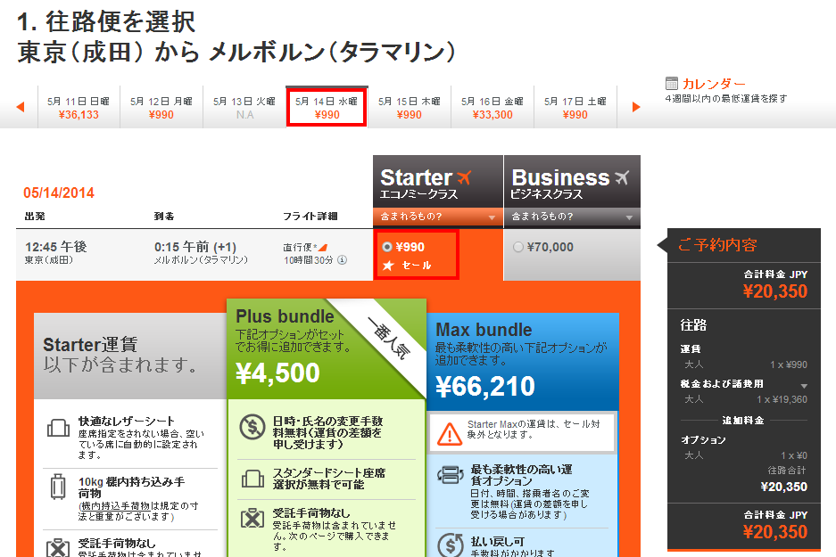
Task: Select the 5月 14日 水曜 date tab
Action: pos(327,107)
